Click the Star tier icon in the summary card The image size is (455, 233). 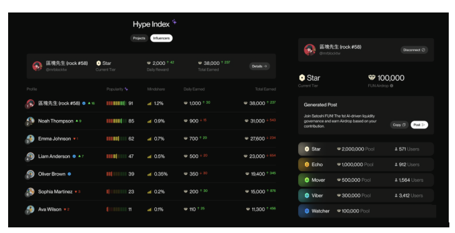coord(98,63)
